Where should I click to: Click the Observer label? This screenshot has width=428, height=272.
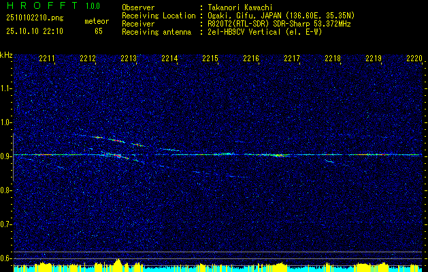click(138, 7)
